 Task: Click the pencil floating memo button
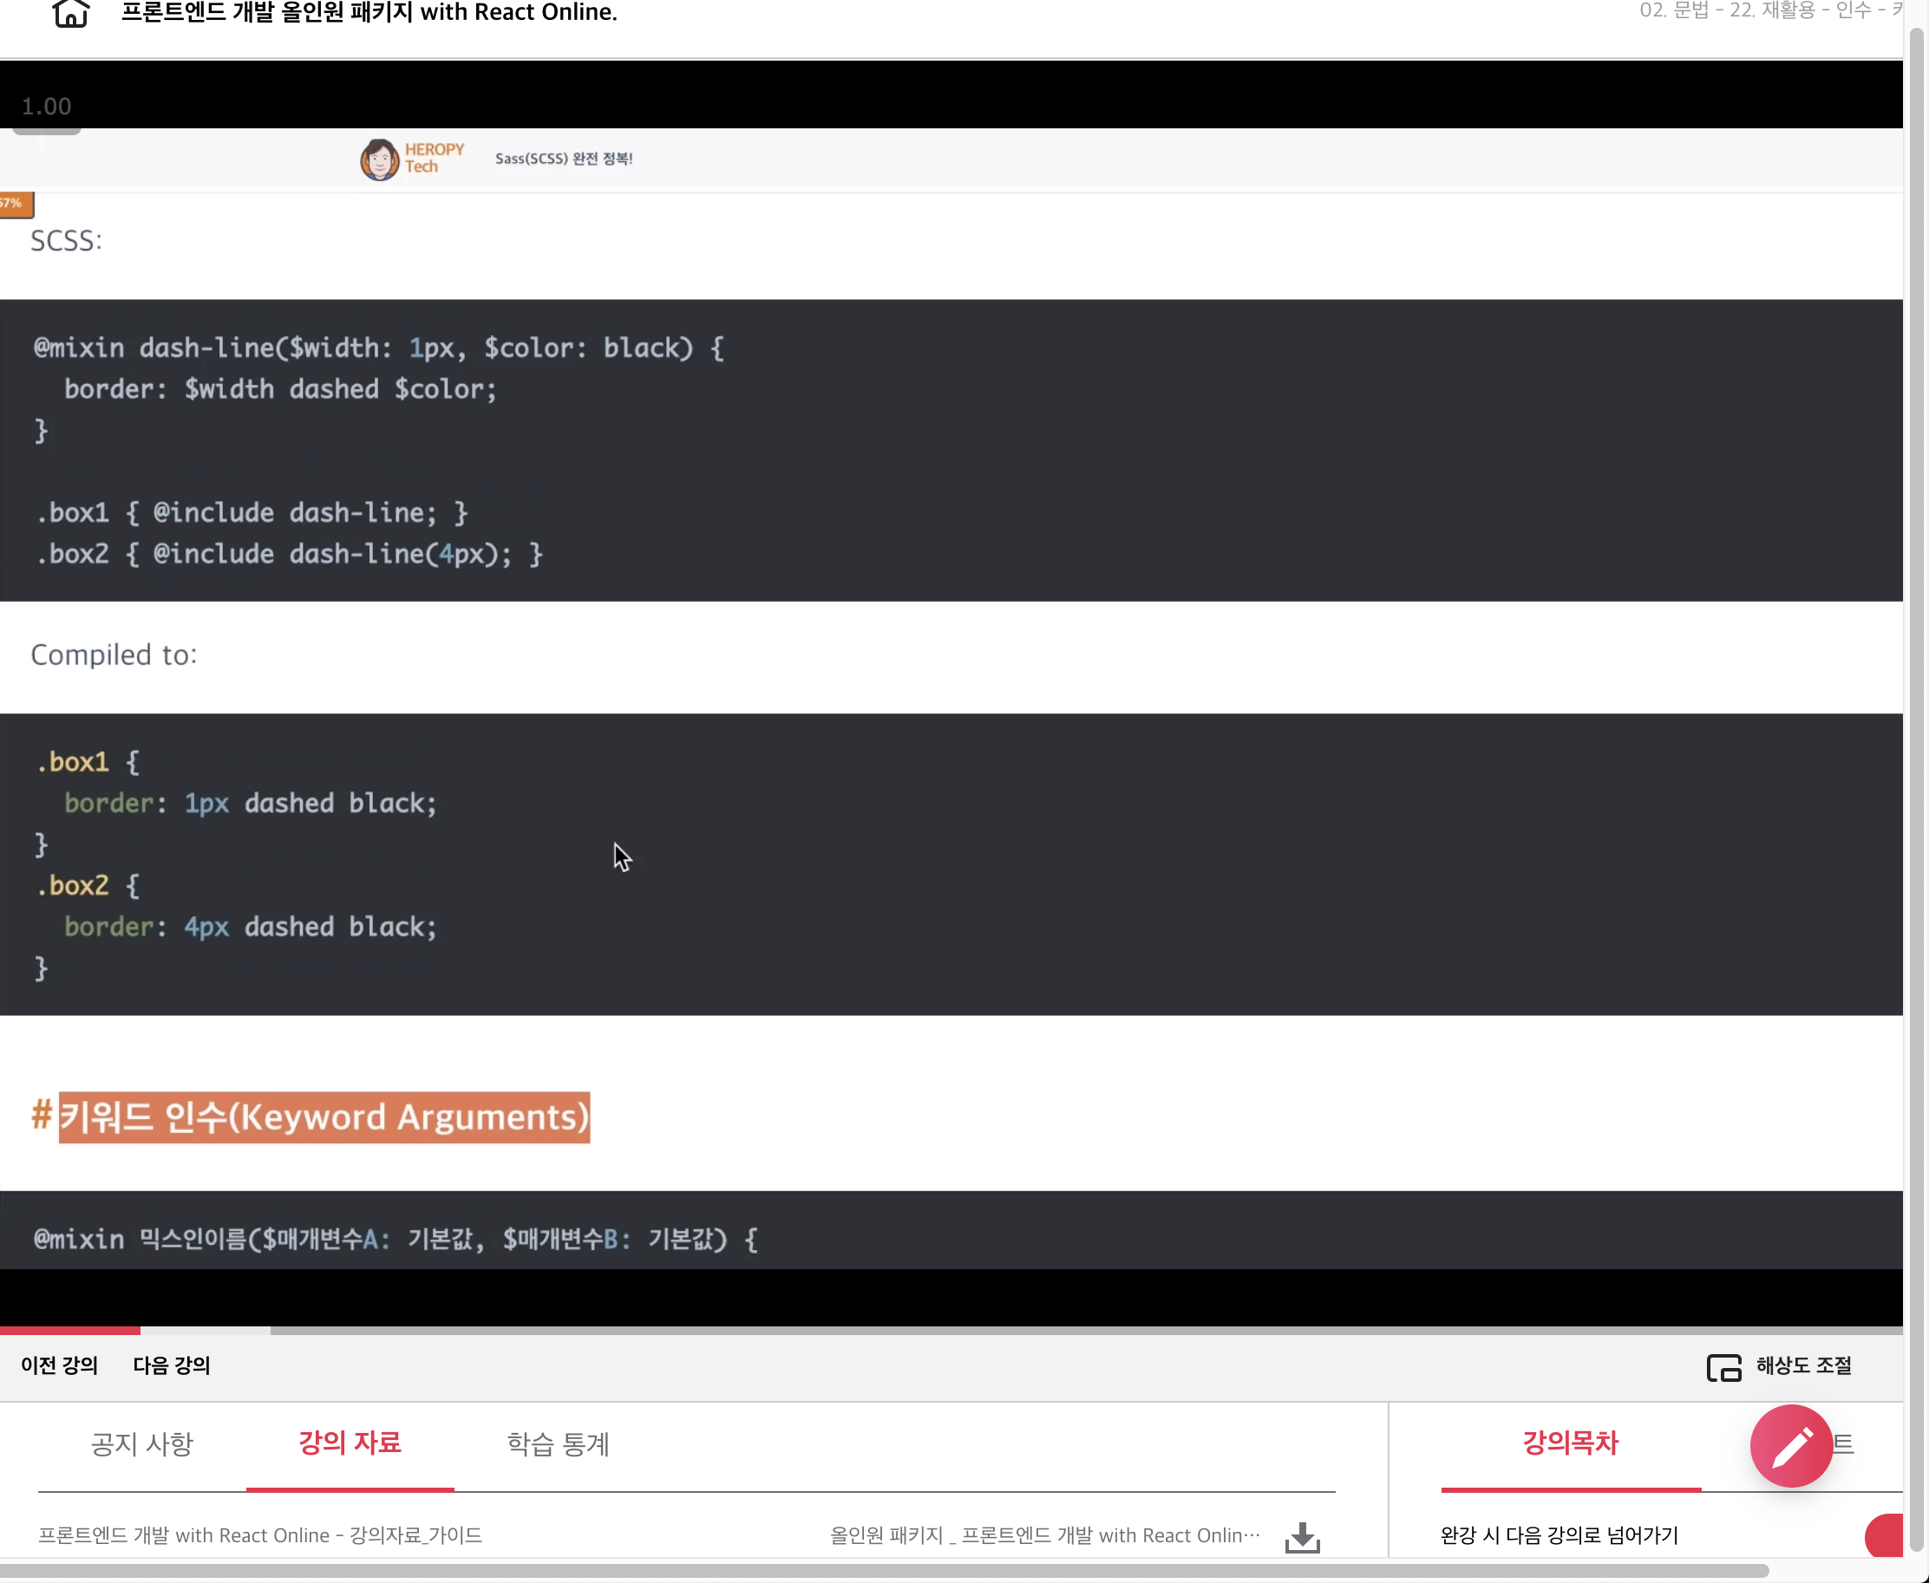[1790, 1445]
